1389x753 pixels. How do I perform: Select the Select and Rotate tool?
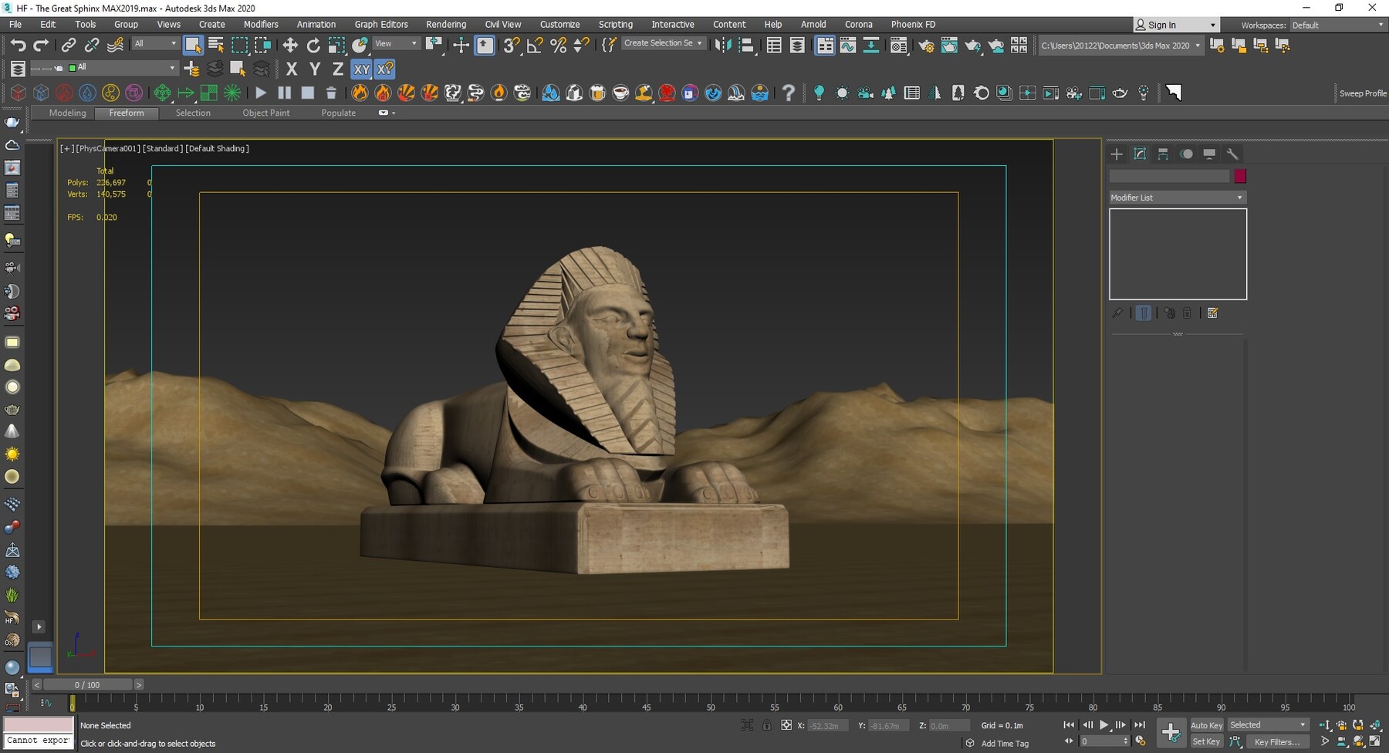[x=313, y=45]
